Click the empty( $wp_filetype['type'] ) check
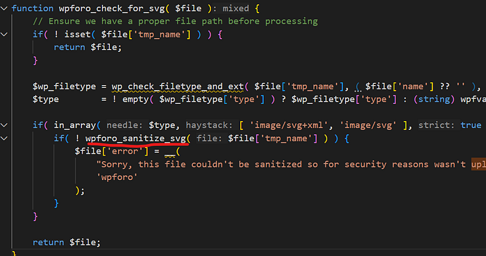The height and width of the screenshot is (256, 486). click(199, 100)
